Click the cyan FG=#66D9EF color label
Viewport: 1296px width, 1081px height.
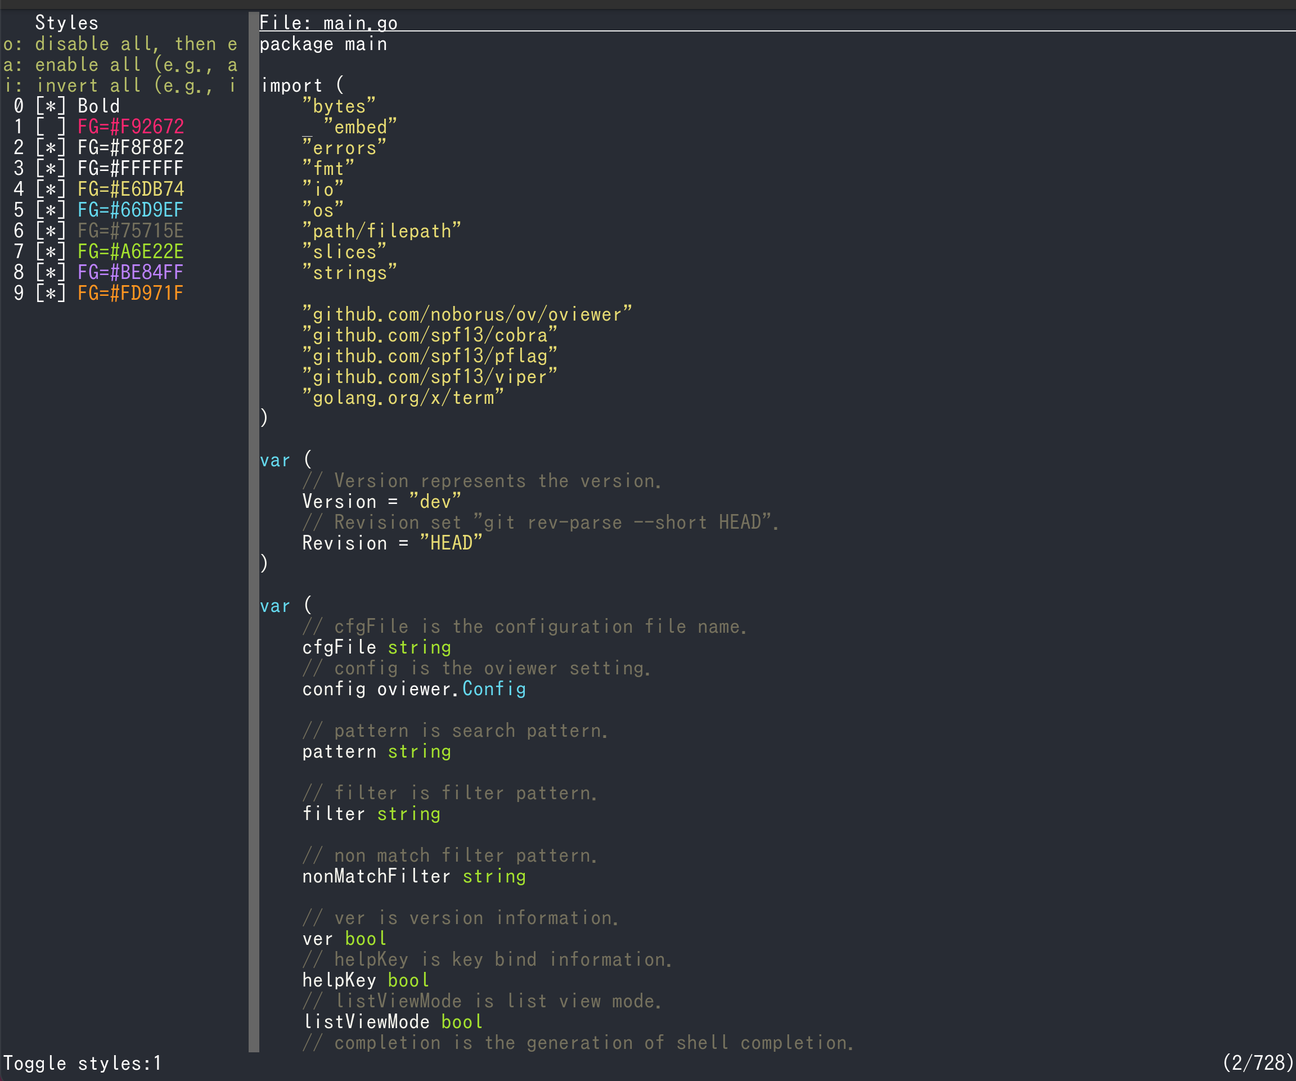coord(131,210)
